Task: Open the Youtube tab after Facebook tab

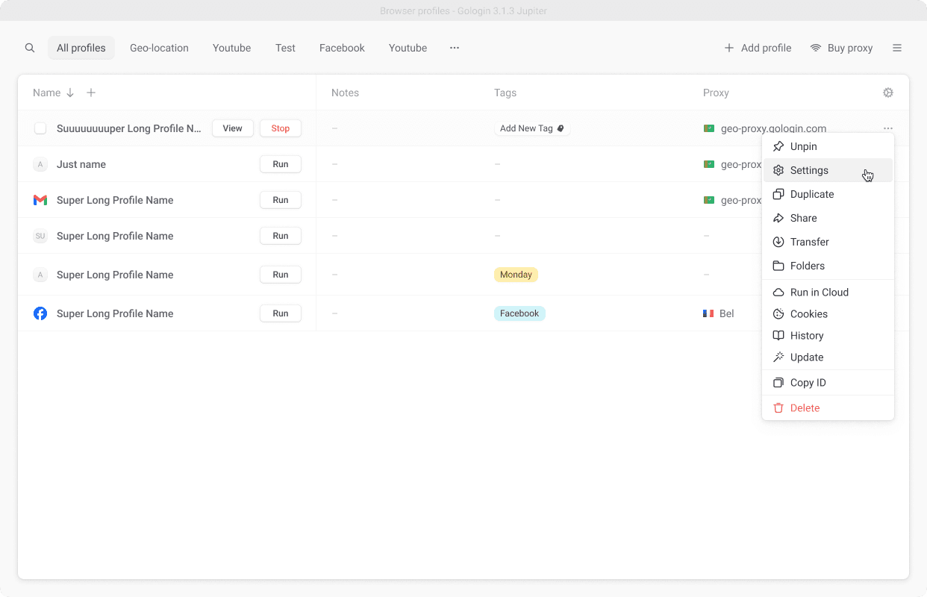Action: (408, 48)
